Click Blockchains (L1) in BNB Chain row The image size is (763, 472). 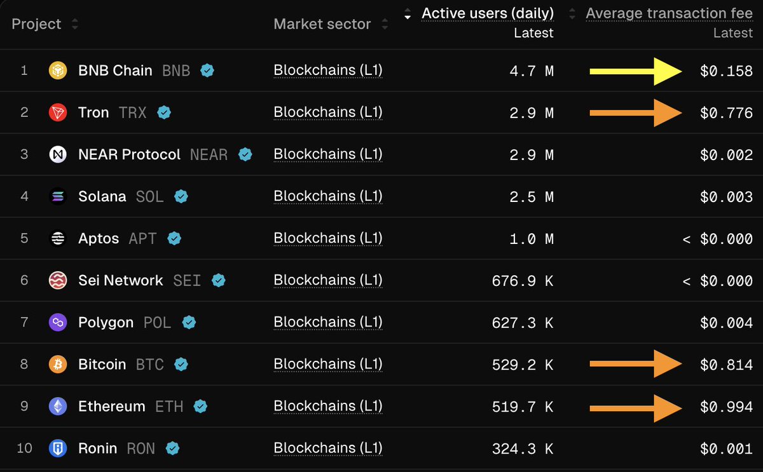tap(328, 71)
